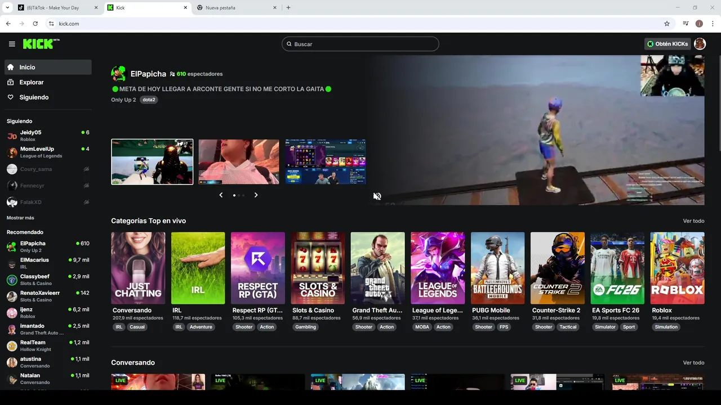The width and height of the screenshot is (721, 405).
Task: Open IRL category card
Action: 198,268
